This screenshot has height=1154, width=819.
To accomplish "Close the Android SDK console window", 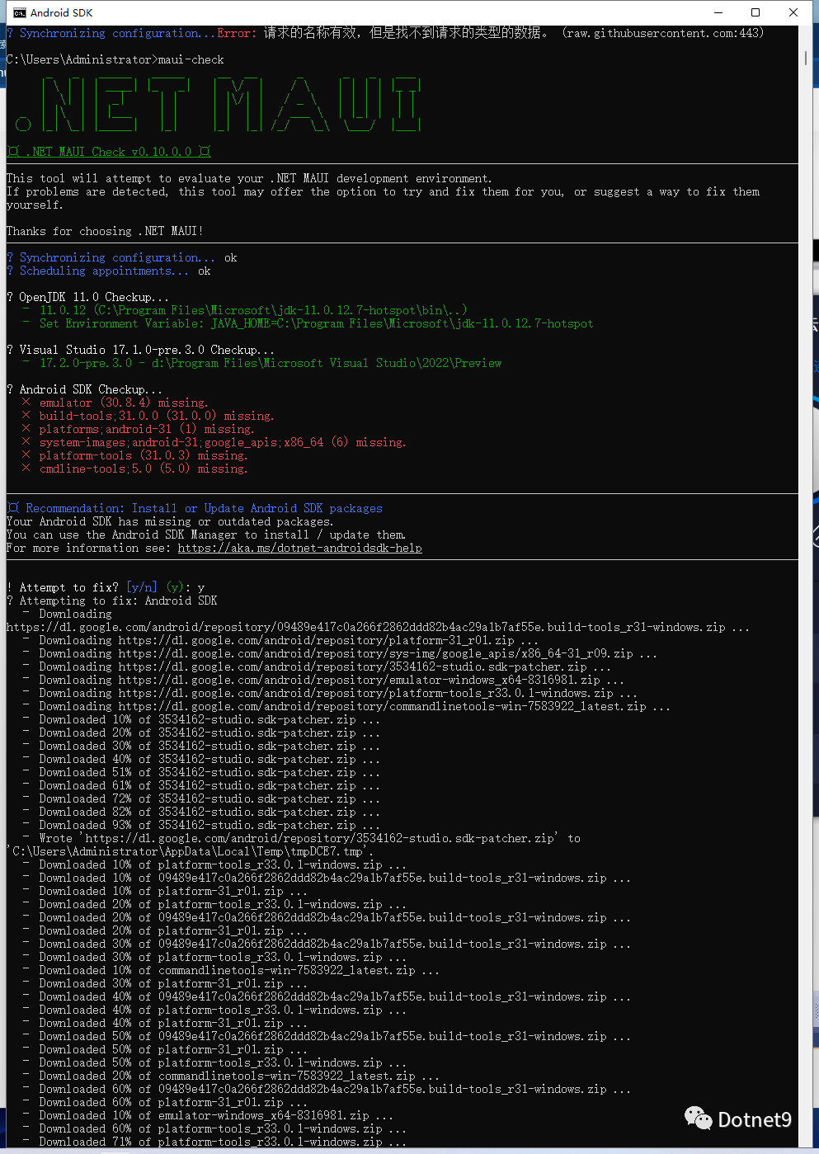I will click(793, 12).
